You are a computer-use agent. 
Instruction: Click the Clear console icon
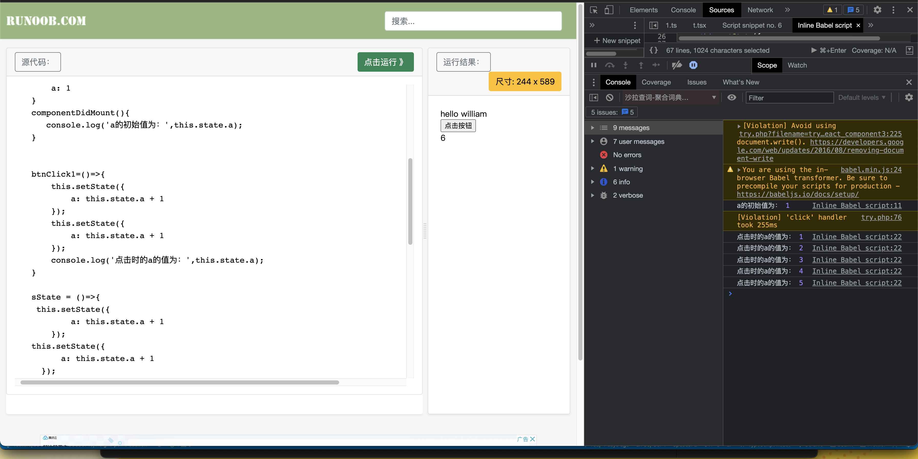(x=610, y=98)
